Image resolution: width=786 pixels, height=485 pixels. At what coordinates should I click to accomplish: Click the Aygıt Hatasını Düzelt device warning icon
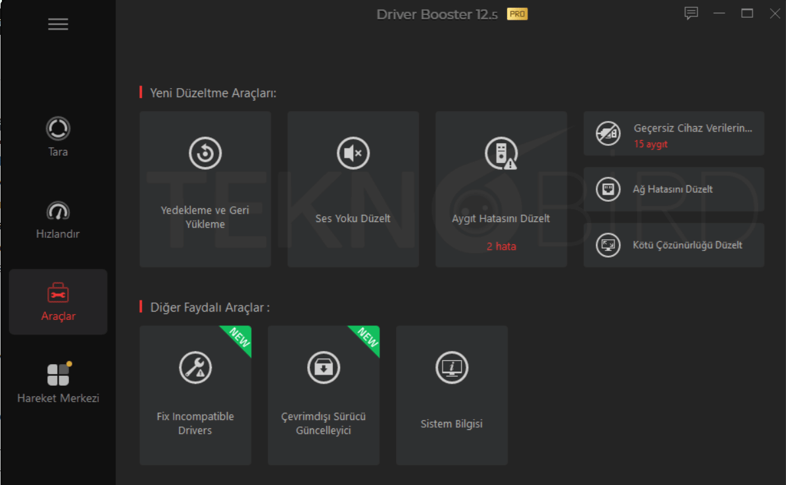pos(501,153)
